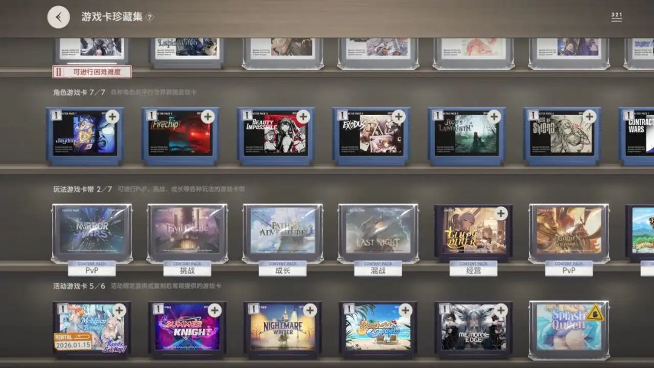Tap plus icon on Firechip card
The width and height of the screenshot is (654, 368).
pos(208,117)
